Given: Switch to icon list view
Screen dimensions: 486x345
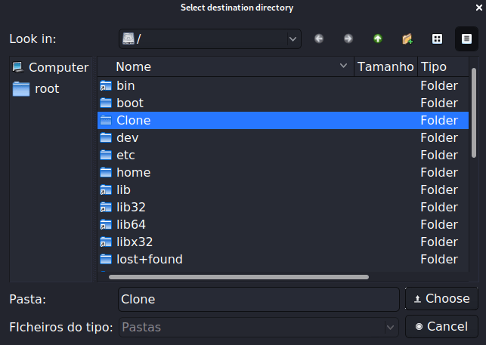Looking at the screenshot, I should pos(436,39).
